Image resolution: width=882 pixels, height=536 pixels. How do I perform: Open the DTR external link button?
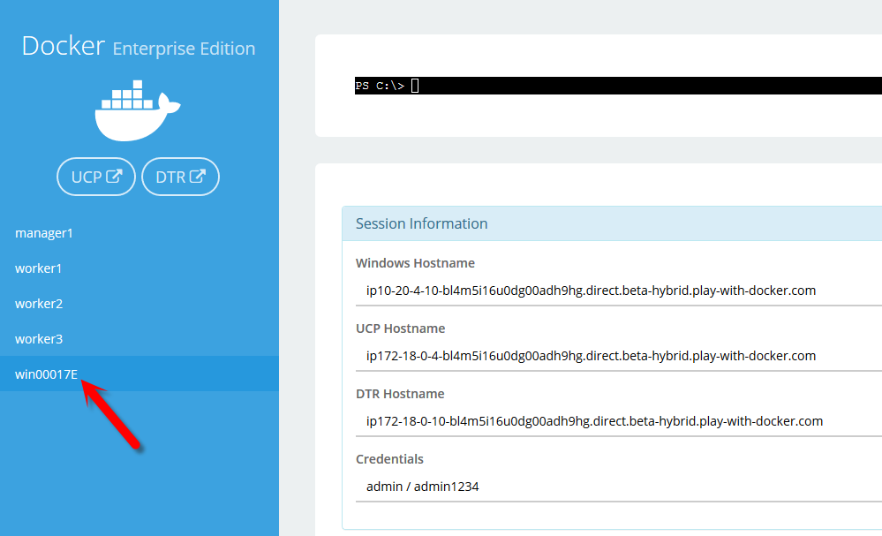(180, 177)
